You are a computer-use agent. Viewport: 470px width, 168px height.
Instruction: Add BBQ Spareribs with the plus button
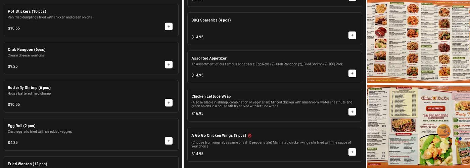point(352,35)
